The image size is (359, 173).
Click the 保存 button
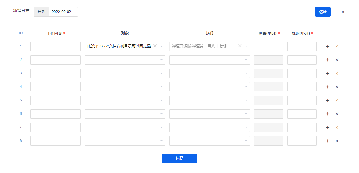coord(179,158)
